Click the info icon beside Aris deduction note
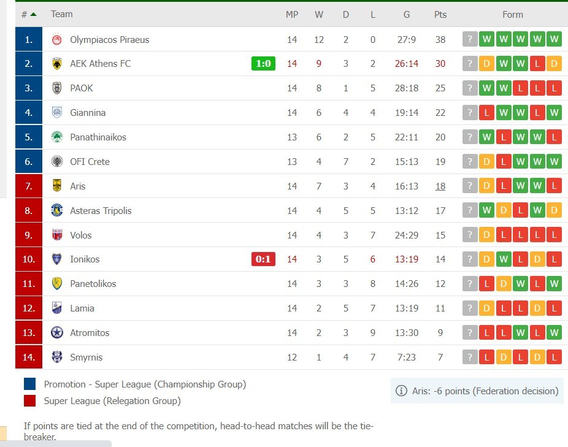 402,391
